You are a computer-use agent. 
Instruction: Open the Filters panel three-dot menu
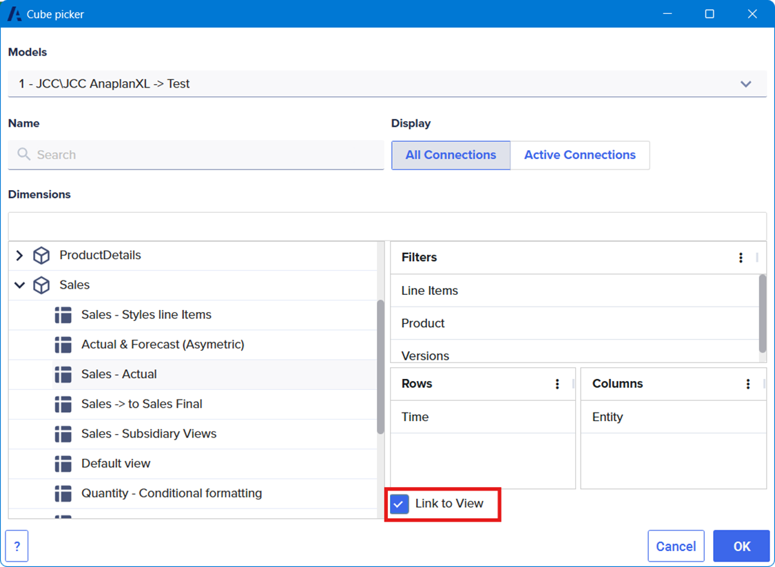point(741,258)
